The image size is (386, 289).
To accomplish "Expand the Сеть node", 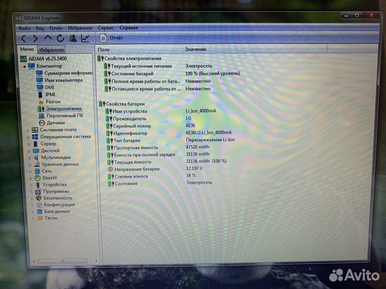I will (x=31, y=172).
